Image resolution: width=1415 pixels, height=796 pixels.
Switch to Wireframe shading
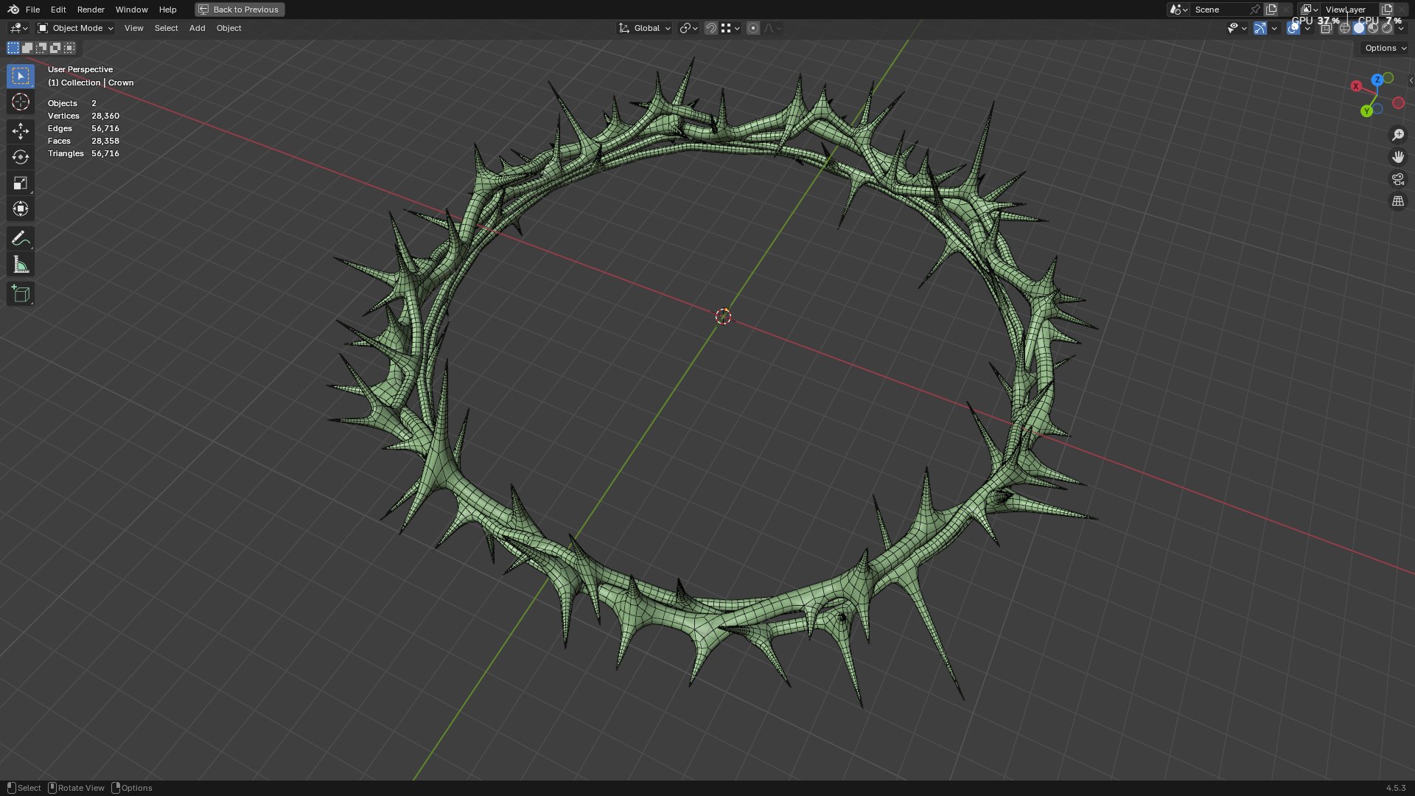(x=1345, y=28)
